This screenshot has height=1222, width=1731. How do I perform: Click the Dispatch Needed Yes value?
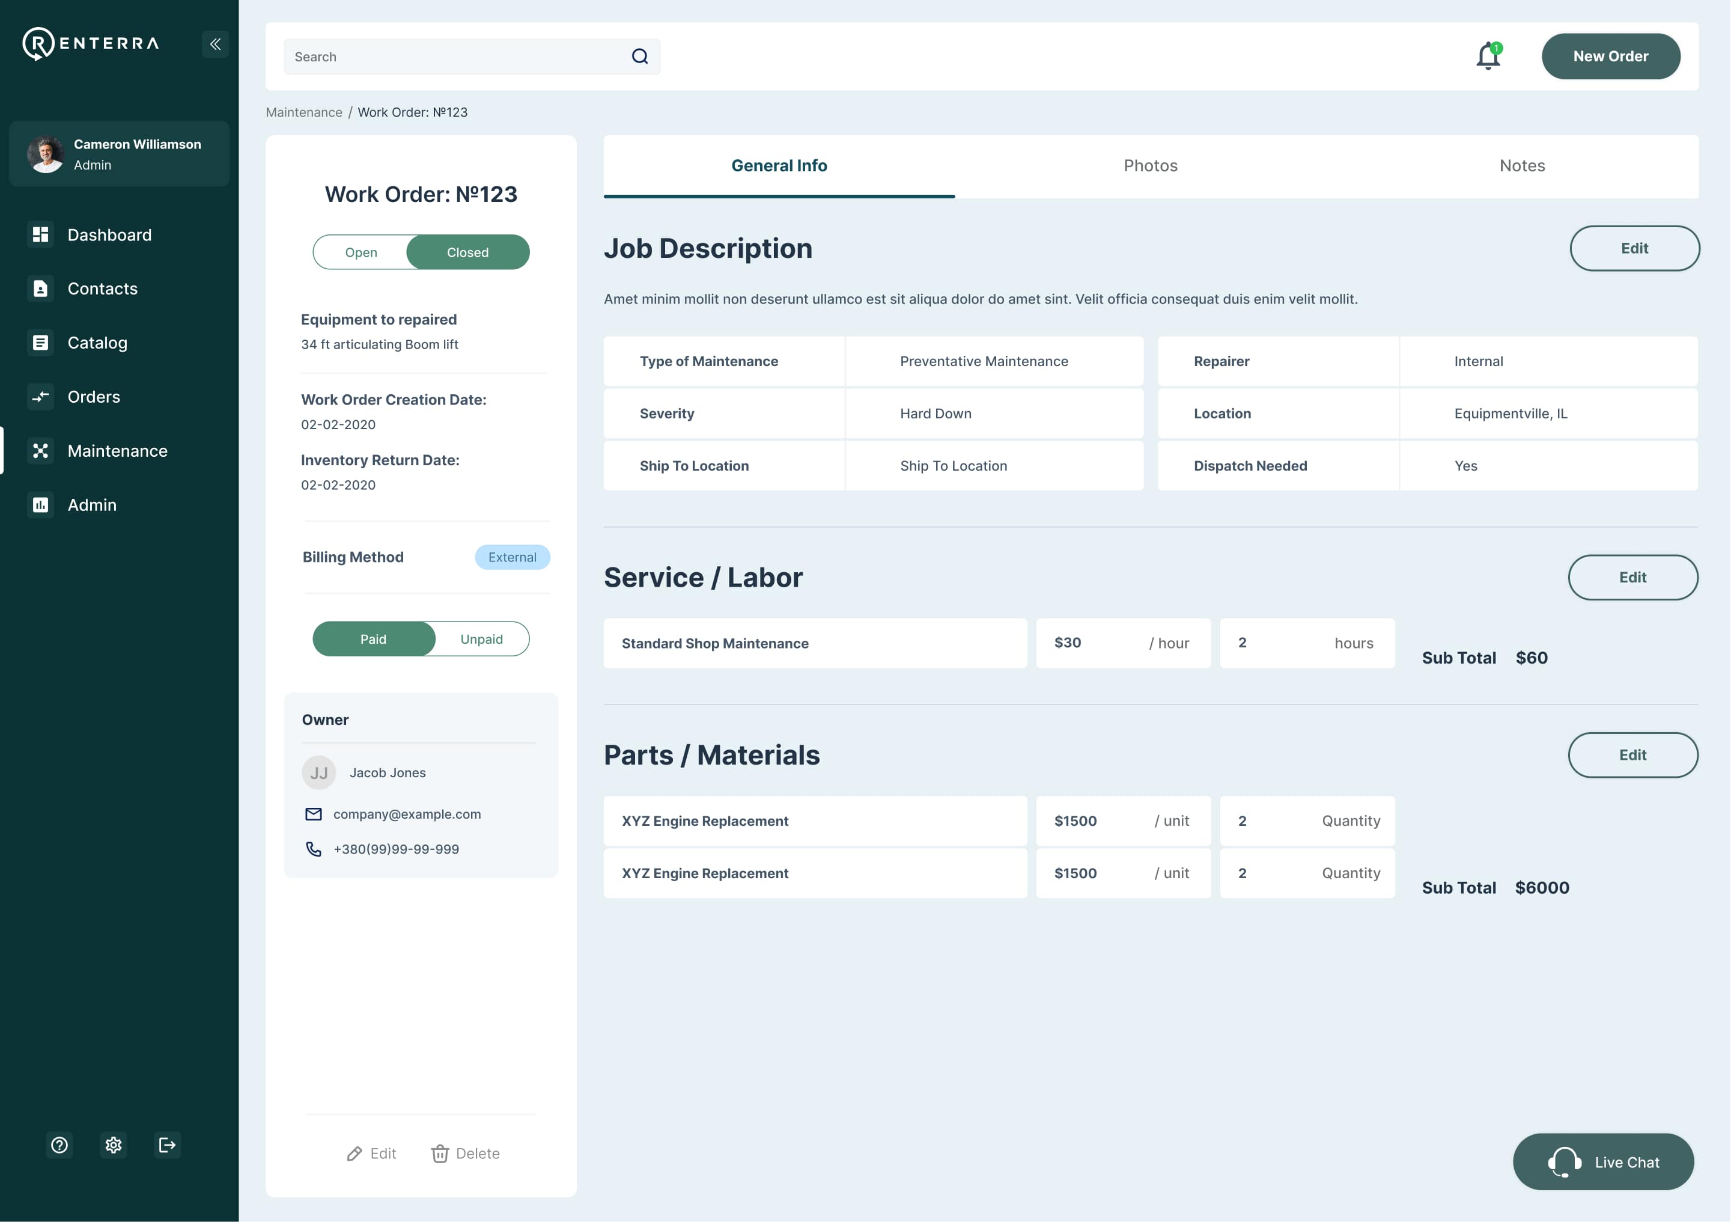point(1465,466)
